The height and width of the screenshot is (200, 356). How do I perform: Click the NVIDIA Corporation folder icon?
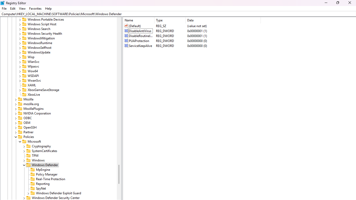(20, 113)
